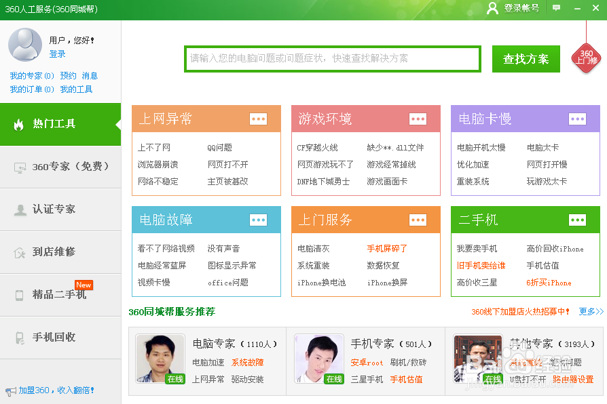
Task: Click the phone icon beside 精品二手机
Action: point(20,296)
